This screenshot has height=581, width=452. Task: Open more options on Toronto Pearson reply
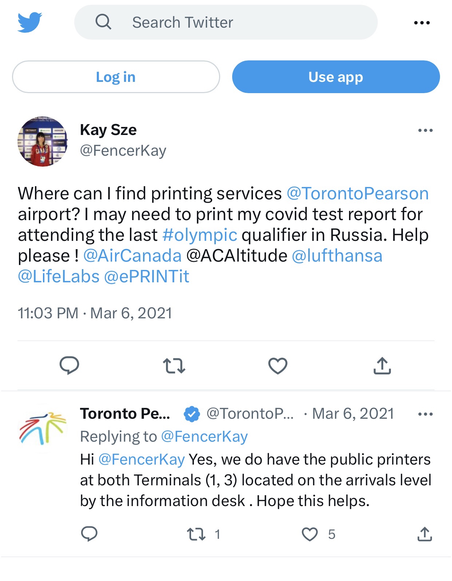click(x=425, y=414)
